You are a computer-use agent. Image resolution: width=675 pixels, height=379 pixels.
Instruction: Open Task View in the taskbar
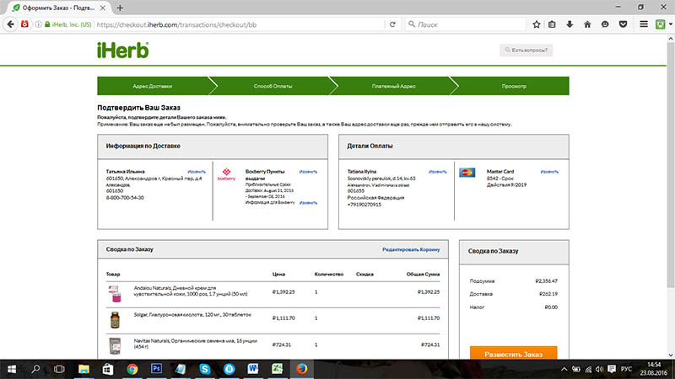(x=59, y=369)
